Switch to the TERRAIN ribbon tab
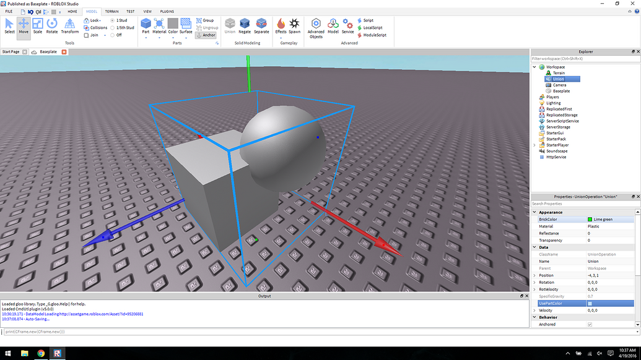The width and height of the screenshot is (641, 360). click(x=111, y=11)
